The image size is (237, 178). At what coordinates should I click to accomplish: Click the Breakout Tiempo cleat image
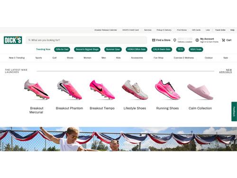102,89
